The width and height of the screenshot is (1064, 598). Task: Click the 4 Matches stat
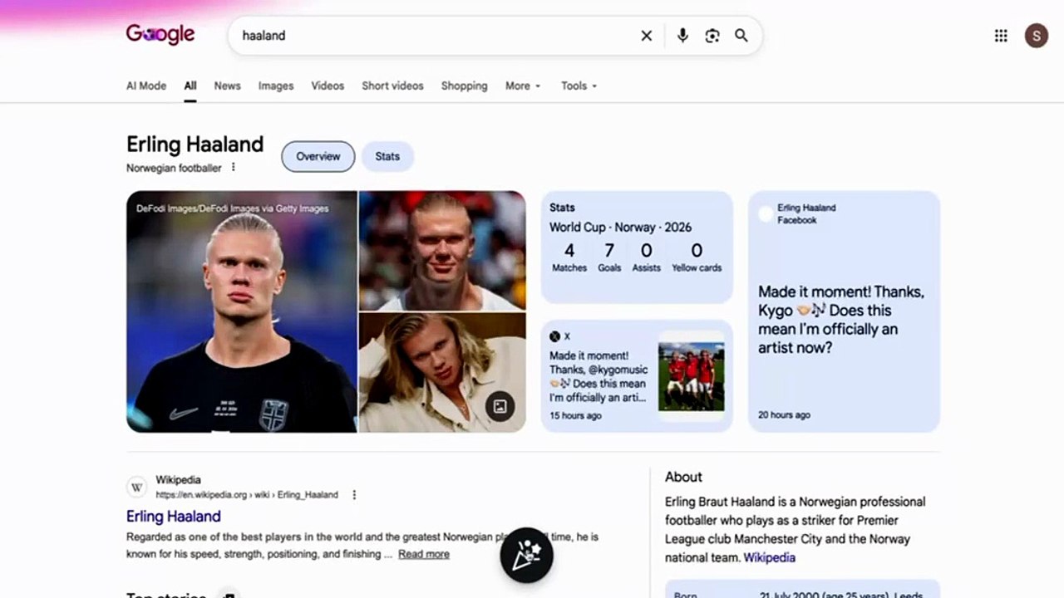[x=569, y=257]
